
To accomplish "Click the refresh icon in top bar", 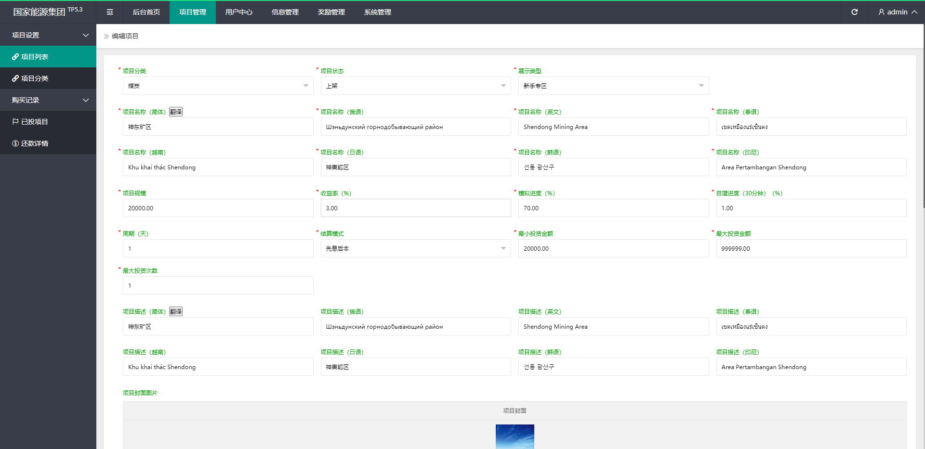I will pos(854,12).
